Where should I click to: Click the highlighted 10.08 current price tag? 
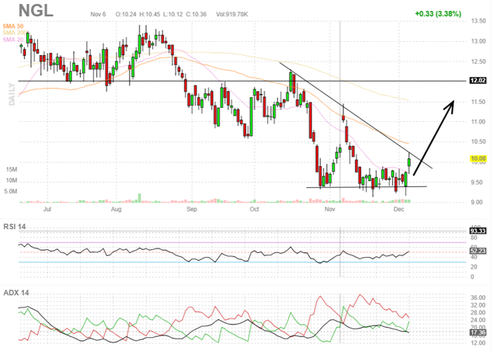[x=478, y=158]
